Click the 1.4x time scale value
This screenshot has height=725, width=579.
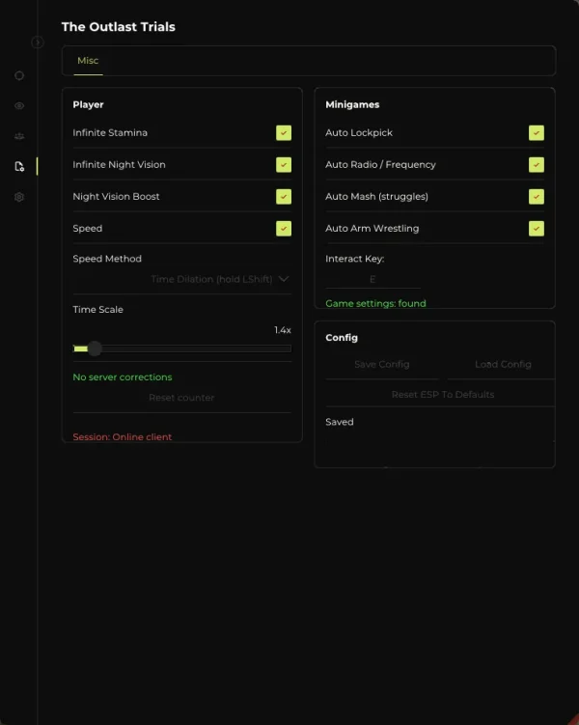(283, 330)
